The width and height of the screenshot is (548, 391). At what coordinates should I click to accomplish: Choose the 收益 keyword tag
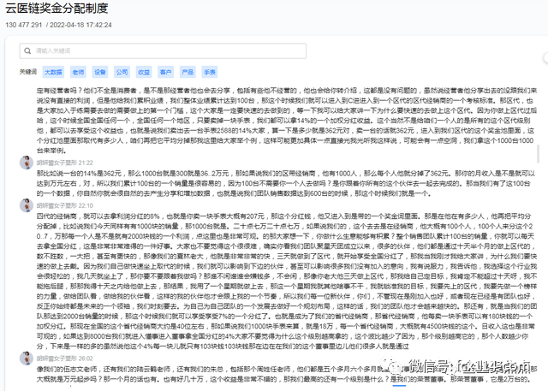(x=144, y=72)
